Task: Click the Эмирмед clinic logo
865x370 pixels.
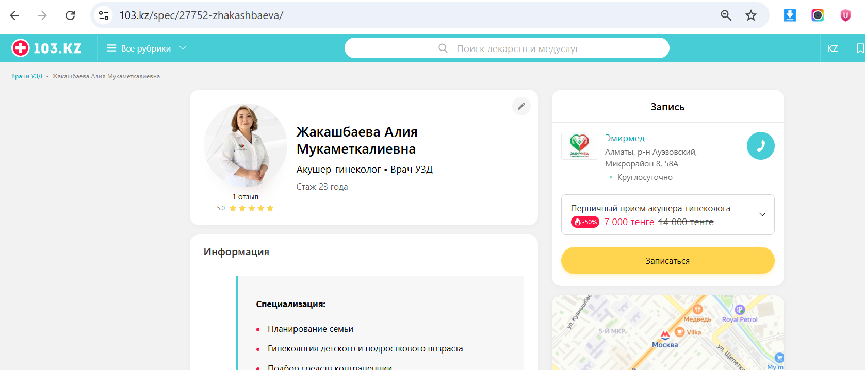Action: [580, 146]
